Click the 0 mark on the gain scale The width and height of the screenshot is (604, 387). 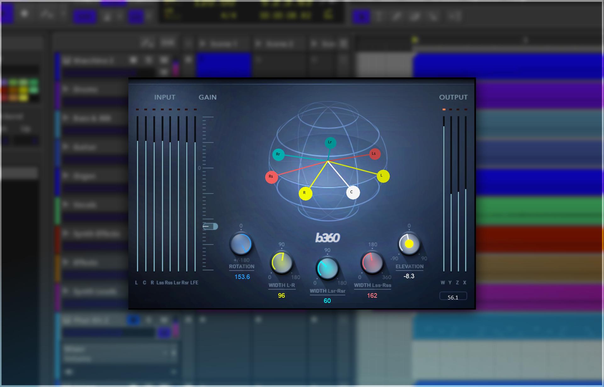pyautogui.click(x=199, y=168)
